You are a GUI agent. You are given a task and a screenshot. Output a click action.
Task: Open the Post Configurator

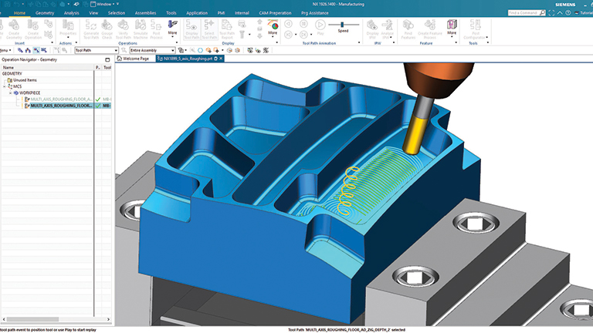(x=475, y=29)
